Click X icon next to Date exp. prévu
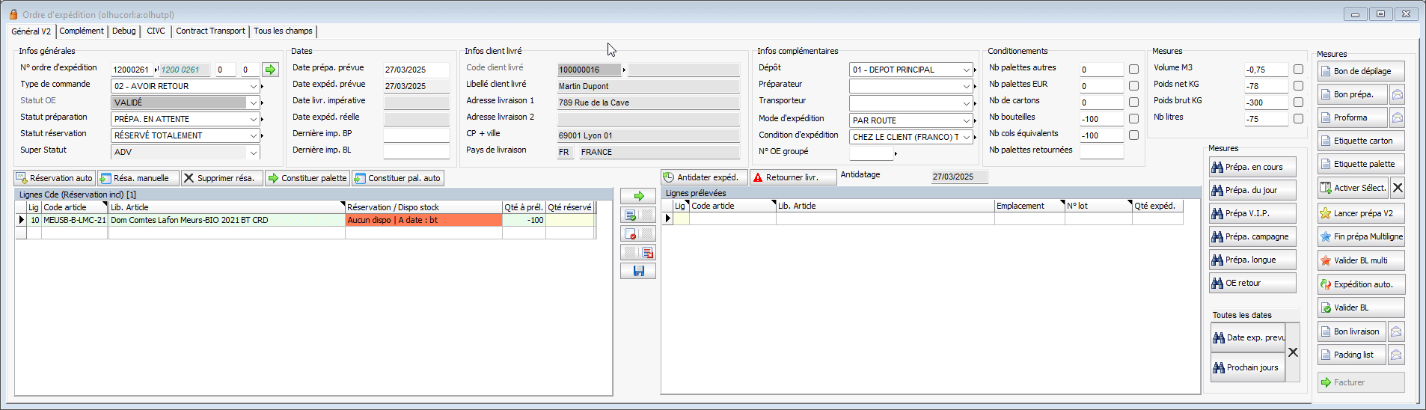The width and height of the screenshot is (1426, 410). [x=1293, y=352]
